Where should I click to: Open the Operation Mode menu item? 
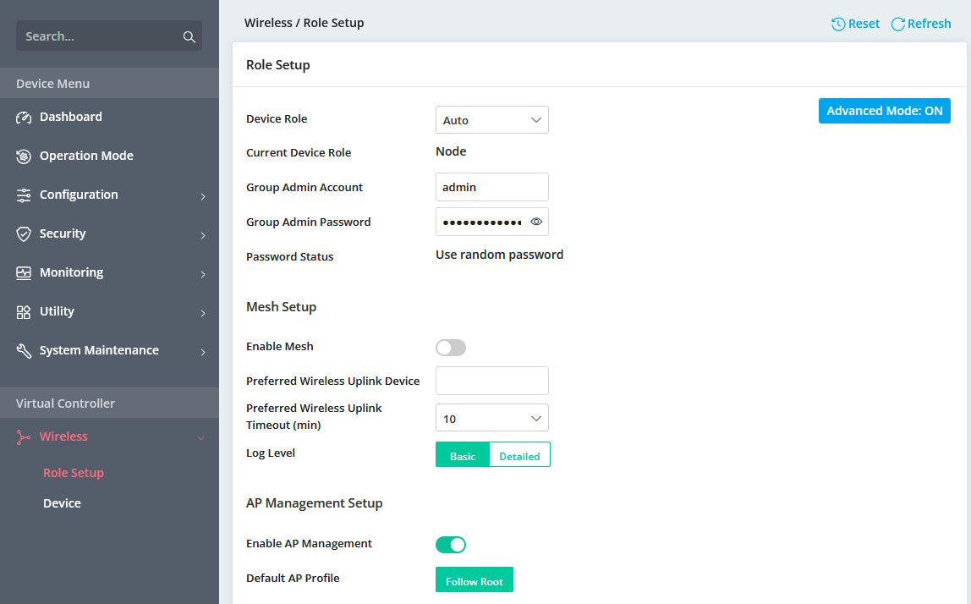point(109,156)
